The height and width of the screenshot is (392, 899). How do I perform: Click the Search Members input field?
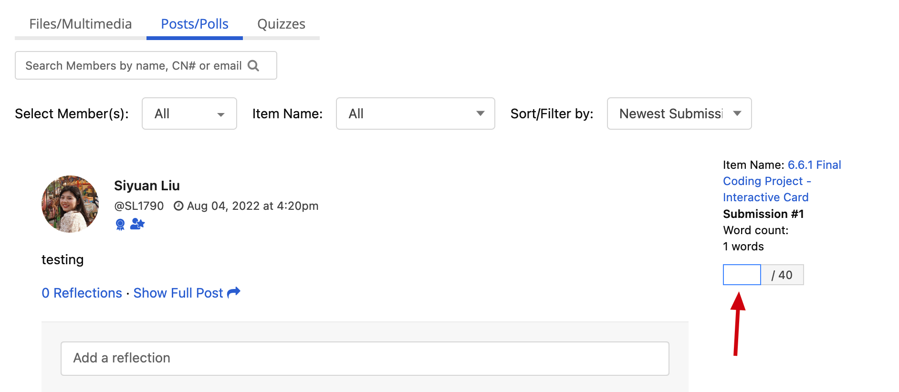[146, 65]
